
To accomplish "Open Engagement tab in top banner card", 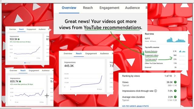I will (x=109, y=8).
